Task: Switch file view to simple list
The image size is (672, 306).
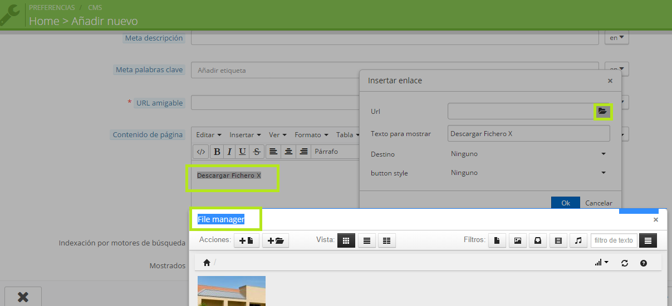Action: tap(366, 240)
